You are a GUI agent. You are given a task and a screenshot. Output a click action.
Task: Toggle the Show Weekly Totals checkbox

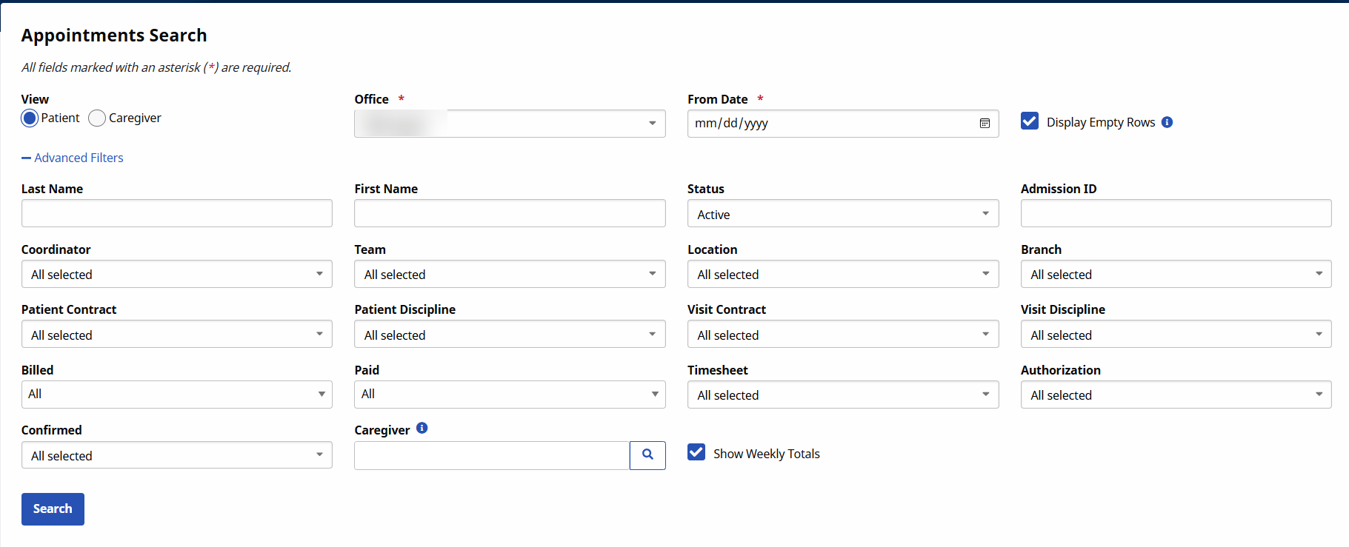tap(696, 452)
